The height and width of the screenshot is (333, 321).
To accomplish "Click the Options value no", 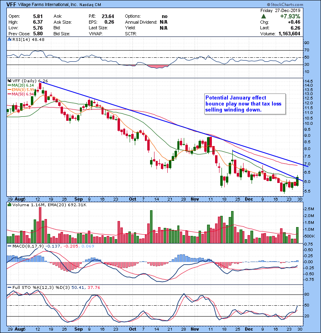I will click(165, 16).
